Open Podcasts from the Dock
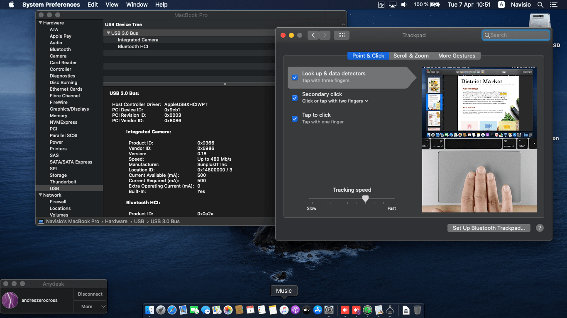The width and height of the screenshot is (567, 318). click(295, 310)
